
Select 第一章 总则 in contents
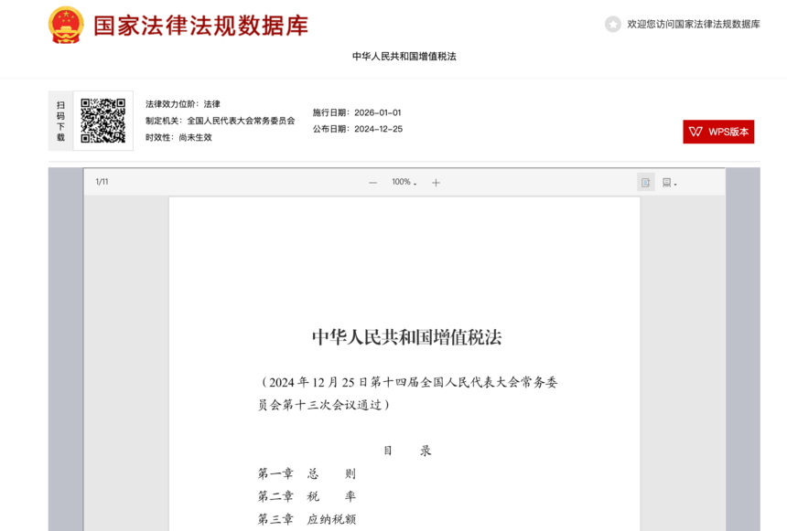click(307, 473)
